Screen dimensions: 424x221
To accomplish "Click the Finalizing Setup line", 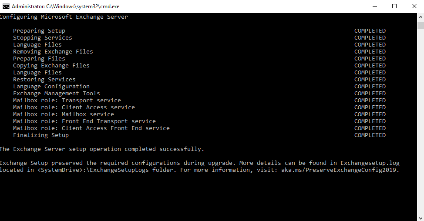I will coord(41,135).
